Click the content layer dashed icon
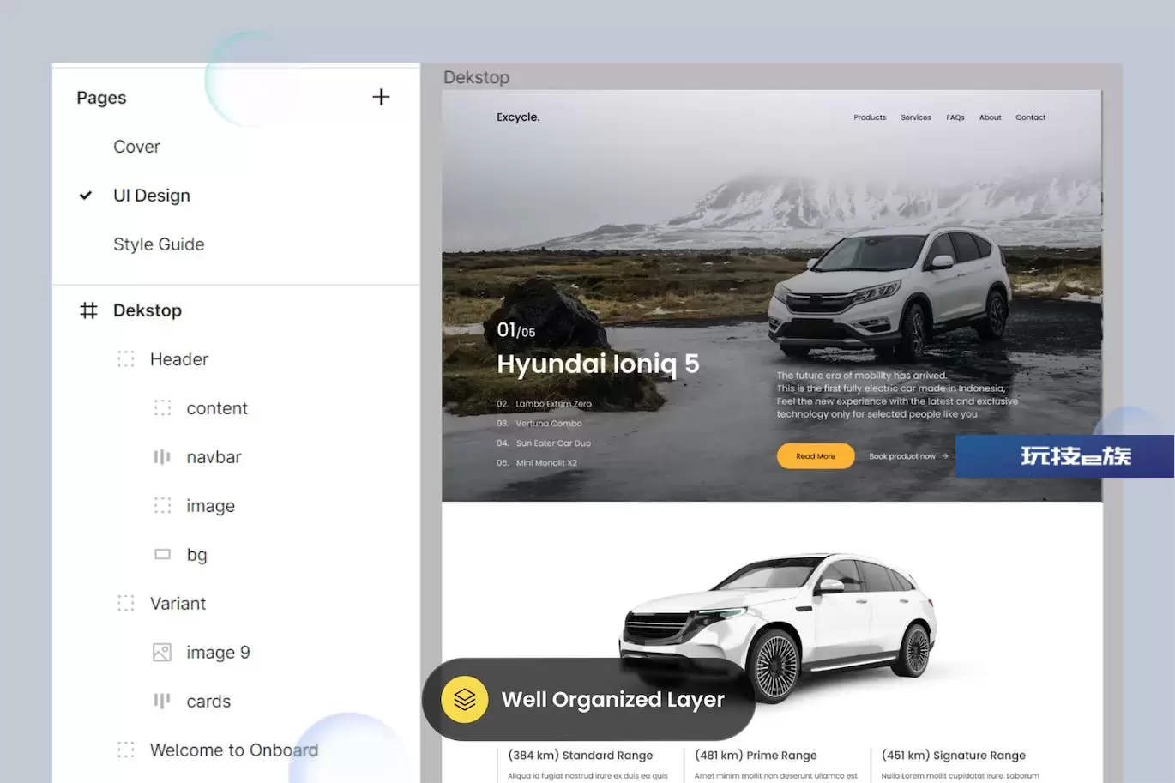 (162, 408)
